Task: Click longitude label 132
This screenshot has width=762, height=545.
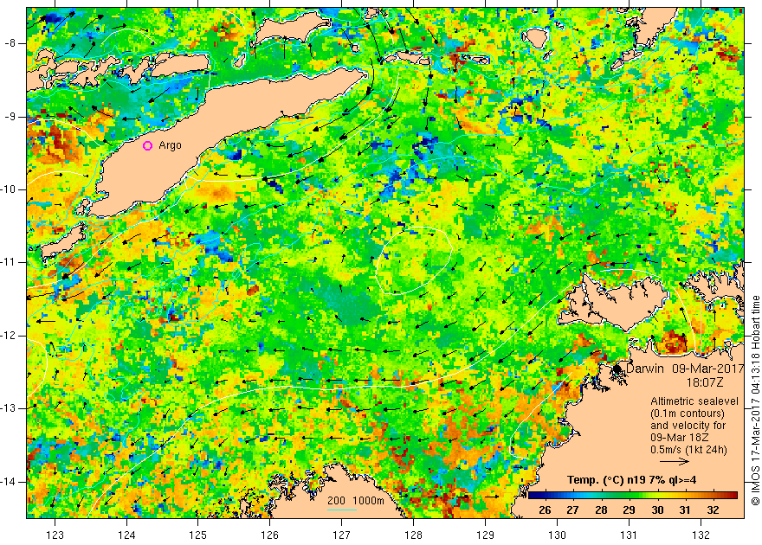Action: click(x=701, y=535)
